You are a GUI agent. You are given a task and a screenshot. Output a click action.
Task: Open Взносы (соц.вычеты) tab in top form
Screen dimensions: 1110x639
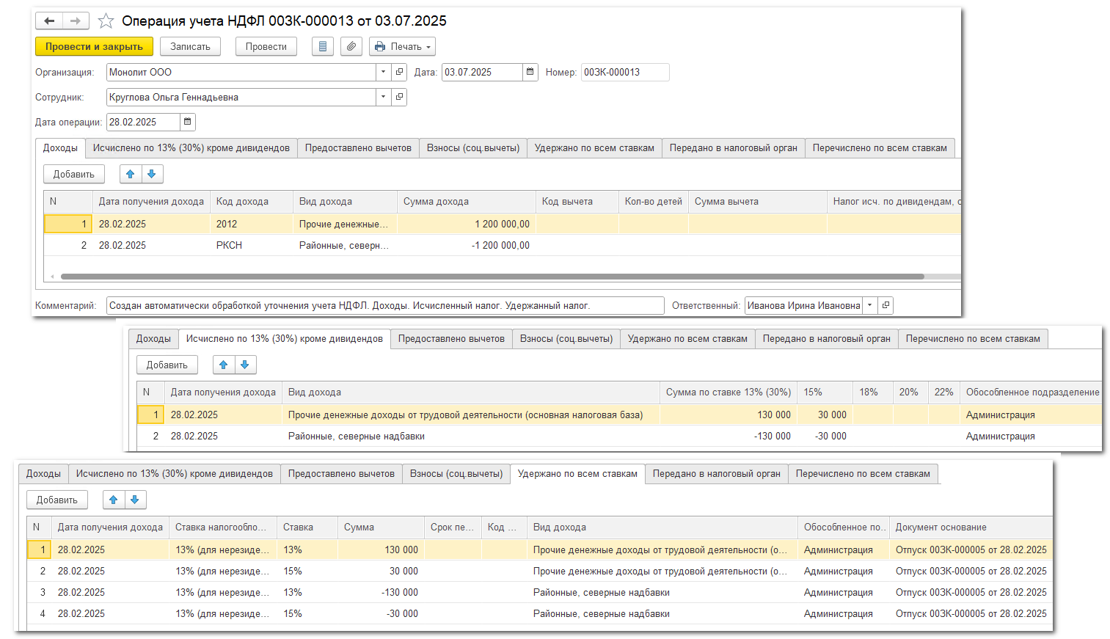click(x=472, y=147)
